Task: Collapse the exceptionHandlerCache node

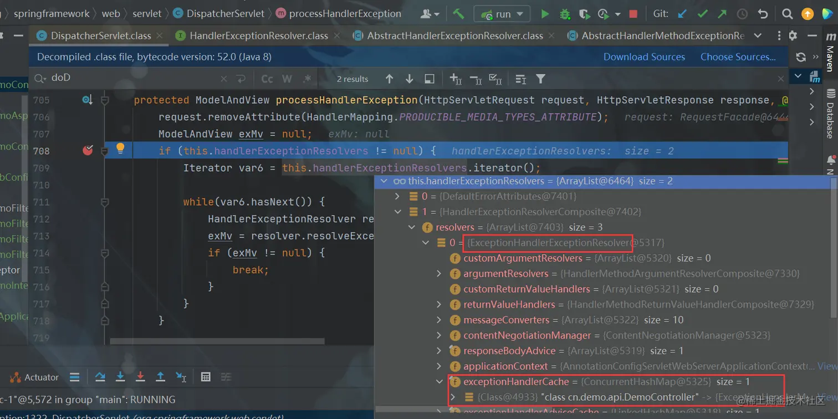Action: click(x=439, y=382)
